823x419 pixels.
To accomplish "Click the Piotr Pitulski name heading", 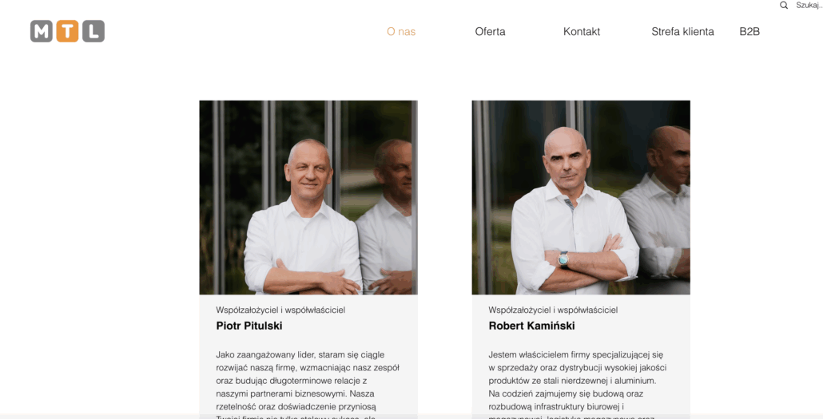I will (249, 326).
